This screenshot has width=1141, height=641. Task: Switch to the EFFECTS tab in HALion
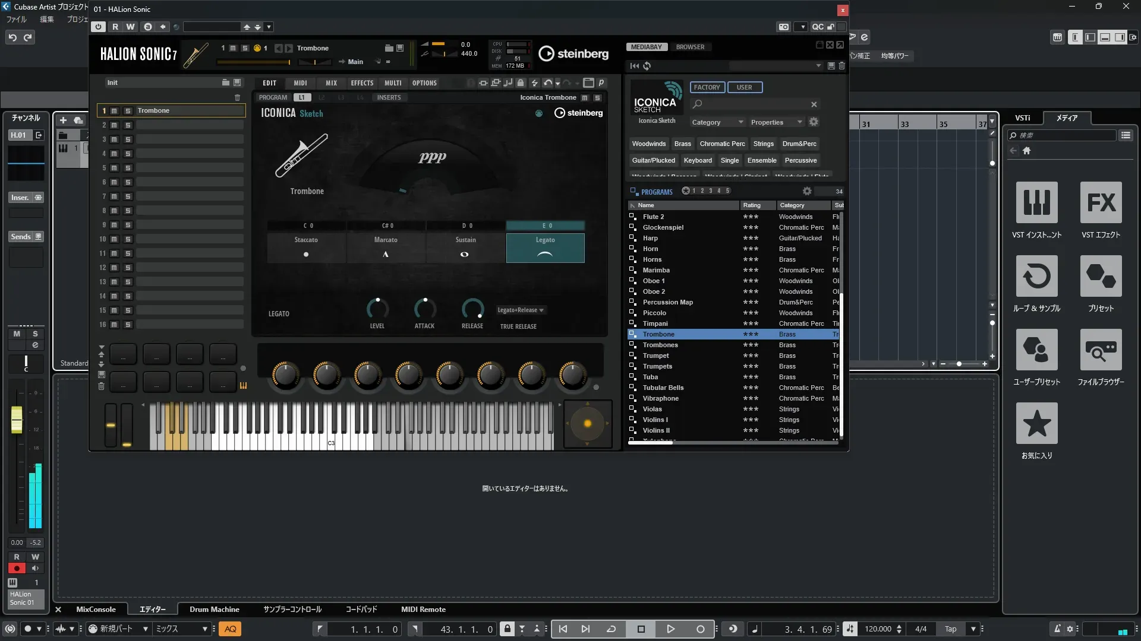362,83
